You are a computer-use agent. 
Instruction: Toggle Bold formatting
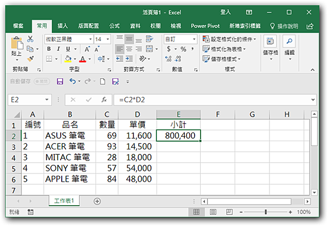click(49, 49)
